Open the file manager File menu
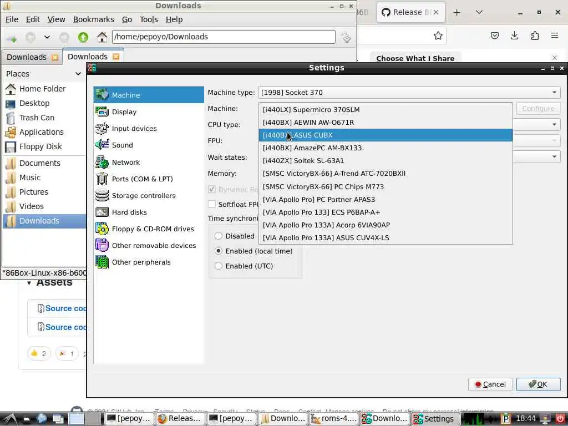Screen dimensions: 568x426 coord(12,19)
